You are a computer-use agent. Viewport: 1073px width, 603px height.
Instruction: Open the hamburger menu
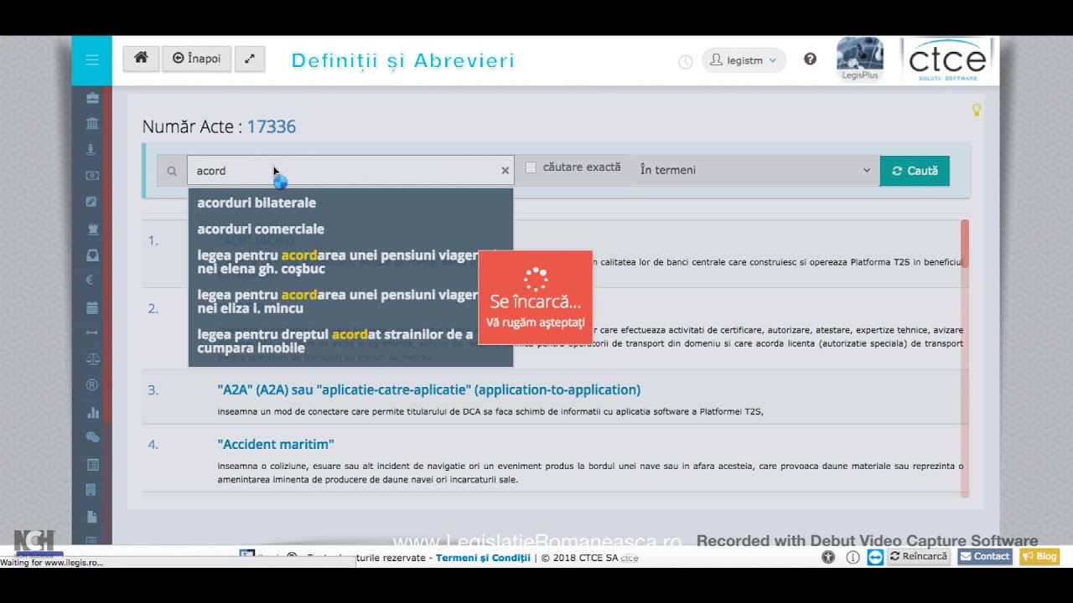[x=91, y=60]
